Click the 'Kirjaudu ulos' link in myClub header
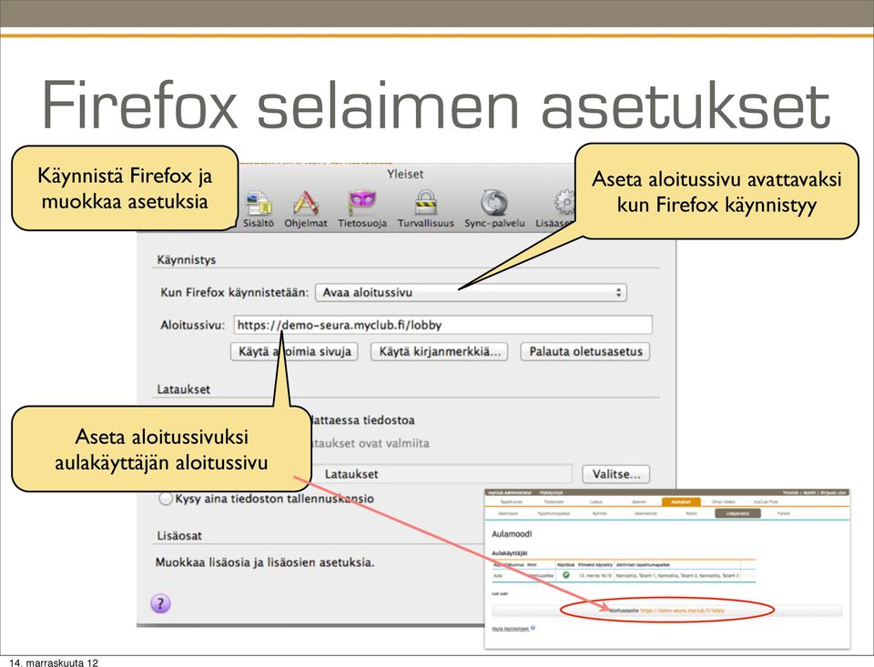874x667 pixels. (834, 492)
